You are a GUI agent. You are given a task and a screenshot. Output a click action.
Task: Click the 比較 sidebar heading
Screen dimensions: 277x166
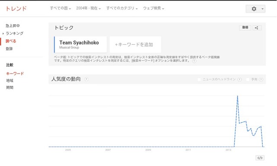pyautogui.click(x=10, y=65)
